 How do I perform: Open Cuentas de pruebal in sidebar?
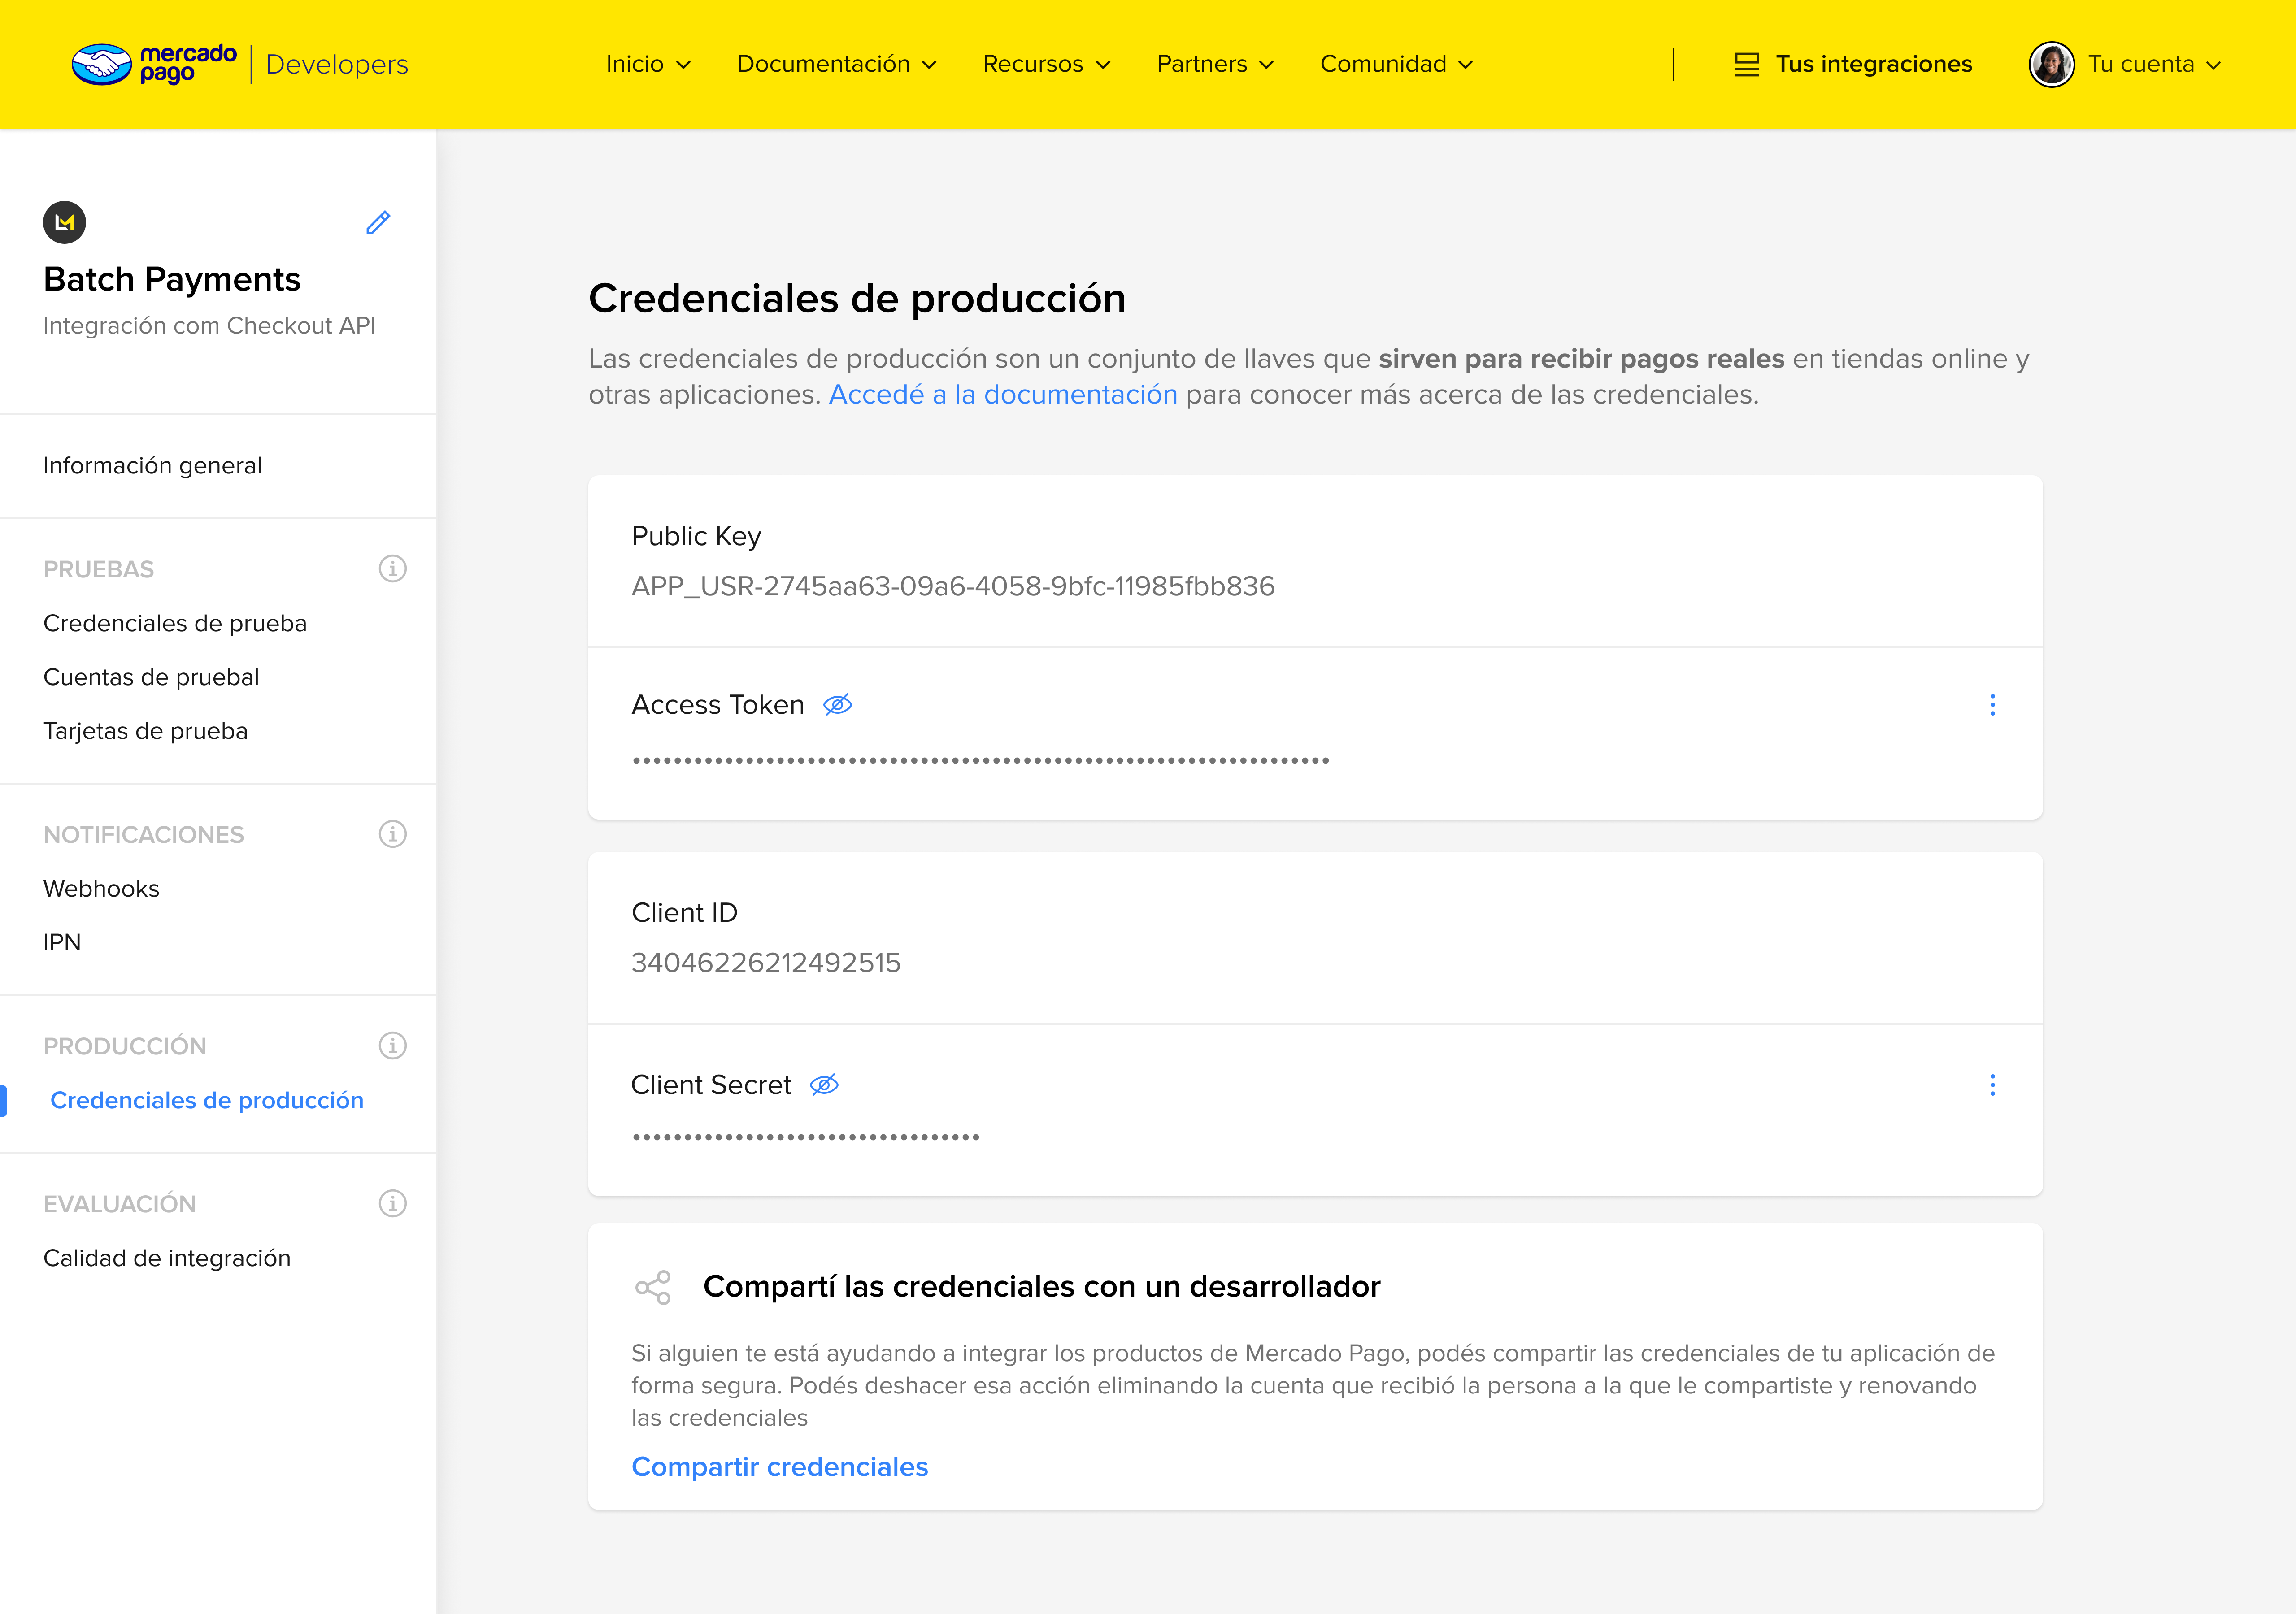(x=151, y=678)
